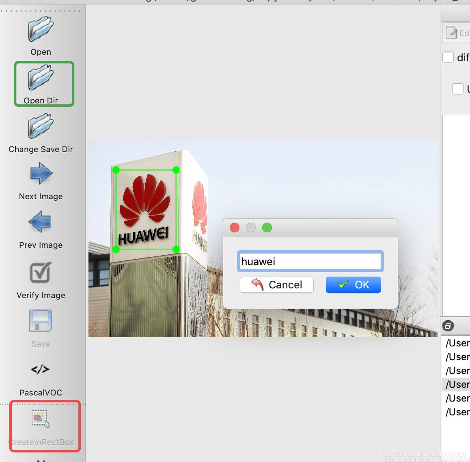Click the huawei label text field
Viewport: 470px width, 462px height.
[x=310, y=261]
